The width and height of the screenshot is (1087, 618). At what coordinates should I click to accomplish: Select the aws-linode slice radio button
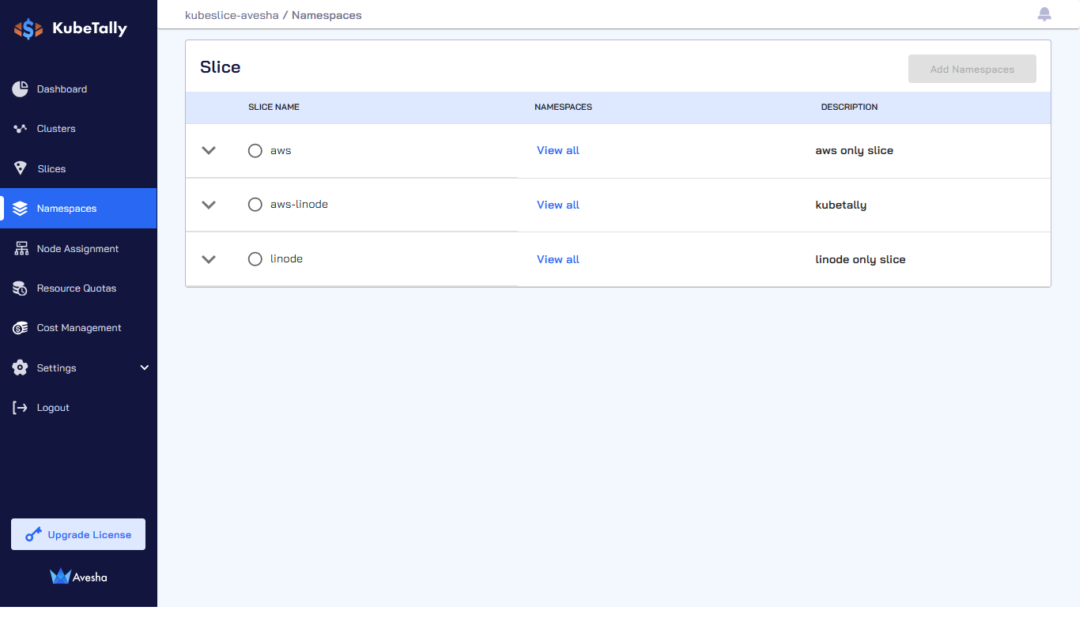[255, 205]
